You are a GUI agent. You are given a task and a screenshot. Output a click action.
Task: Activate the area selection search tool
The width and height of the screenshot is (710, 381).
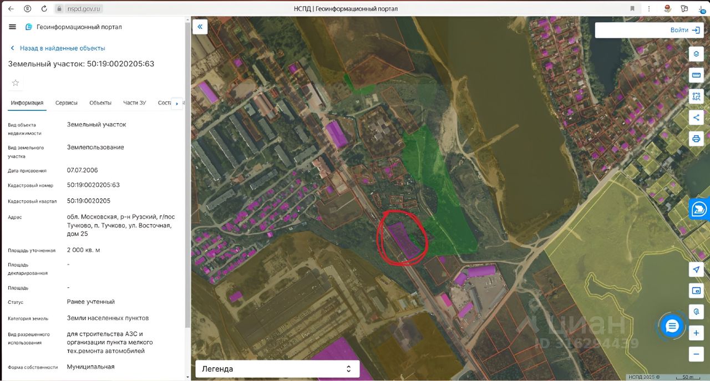(x=696, y=96)
